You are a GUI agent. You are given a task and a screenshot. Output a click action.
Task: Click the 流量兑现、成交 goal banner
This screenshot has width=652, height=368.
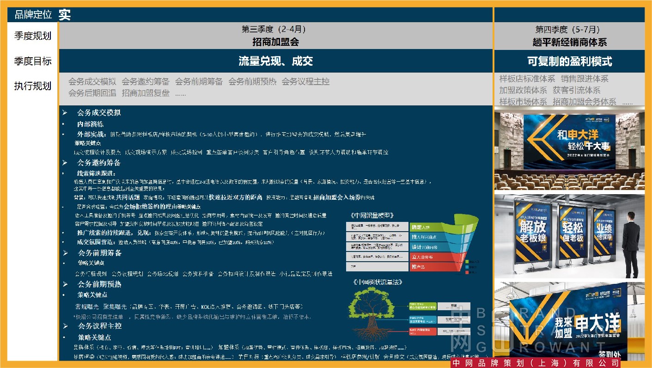click(x=276, y=61)
